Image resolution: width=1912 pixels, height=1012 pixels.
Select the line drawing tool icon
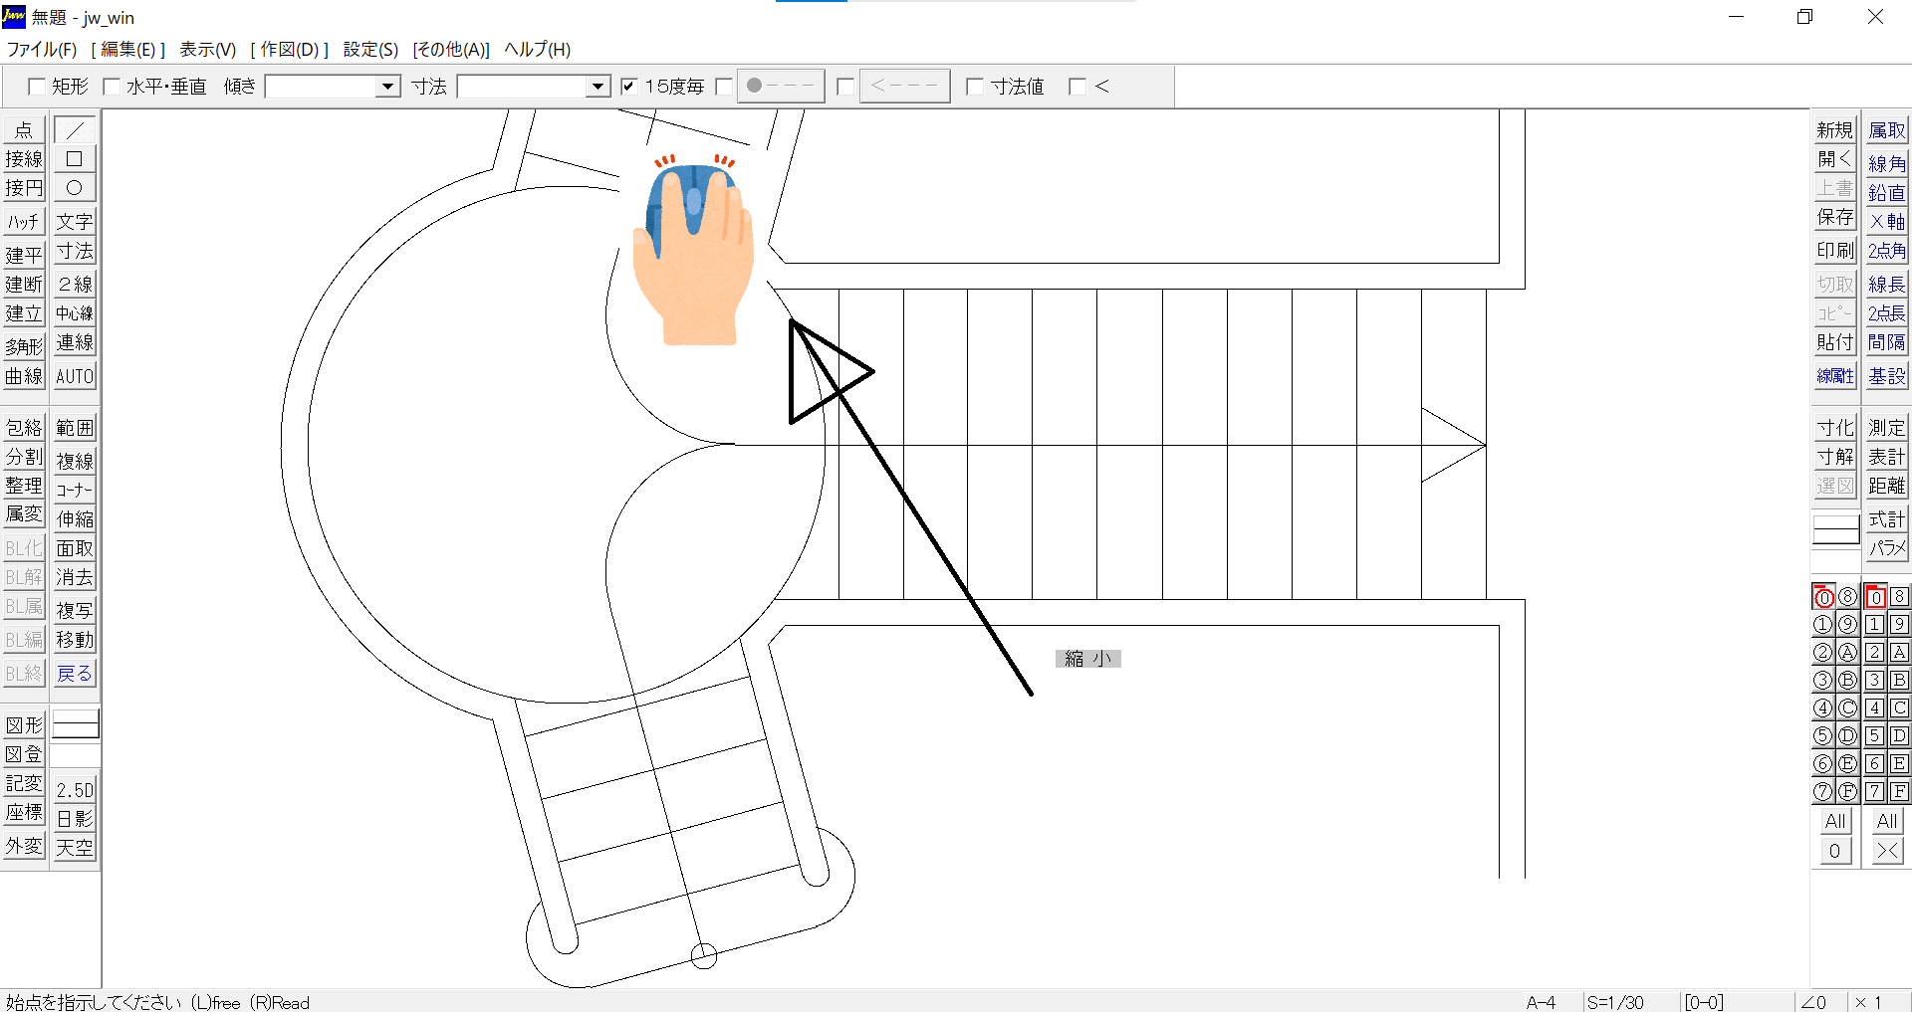point(75,130)
